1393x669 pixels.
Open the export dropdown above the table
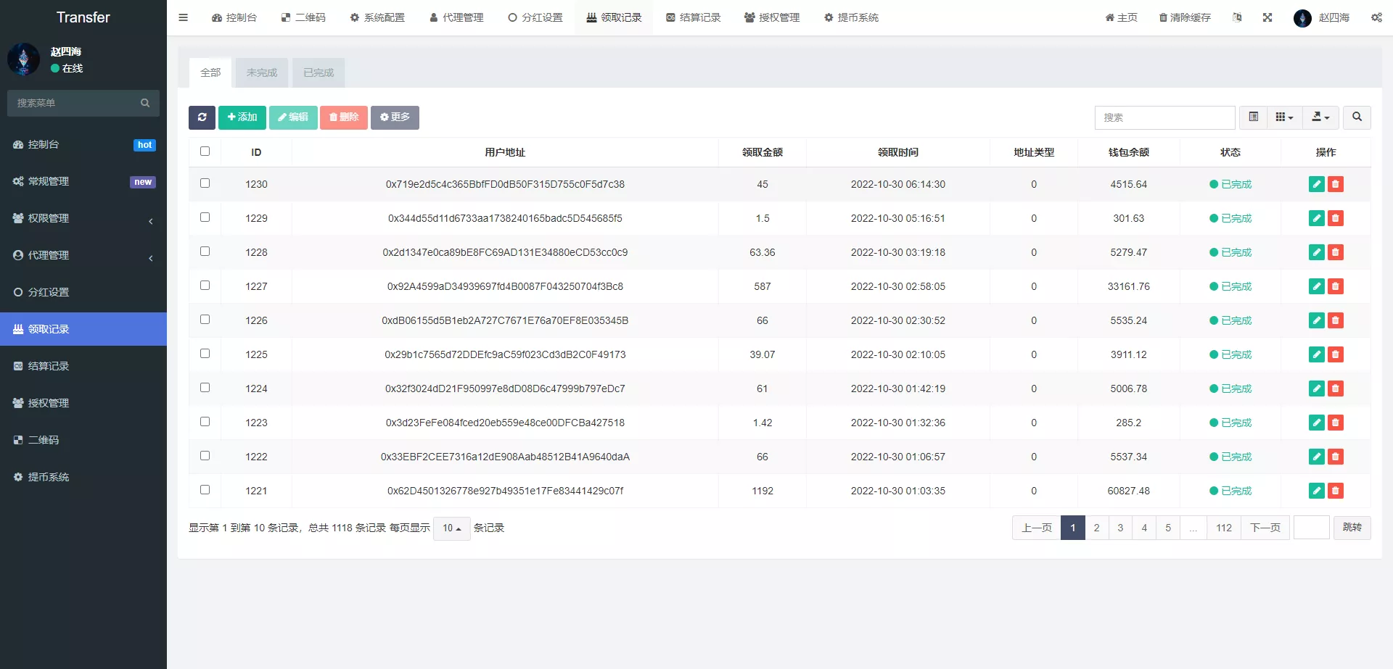coord(1319,117)
